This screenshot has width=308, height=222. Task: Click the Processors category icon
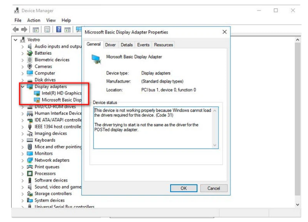30,173
